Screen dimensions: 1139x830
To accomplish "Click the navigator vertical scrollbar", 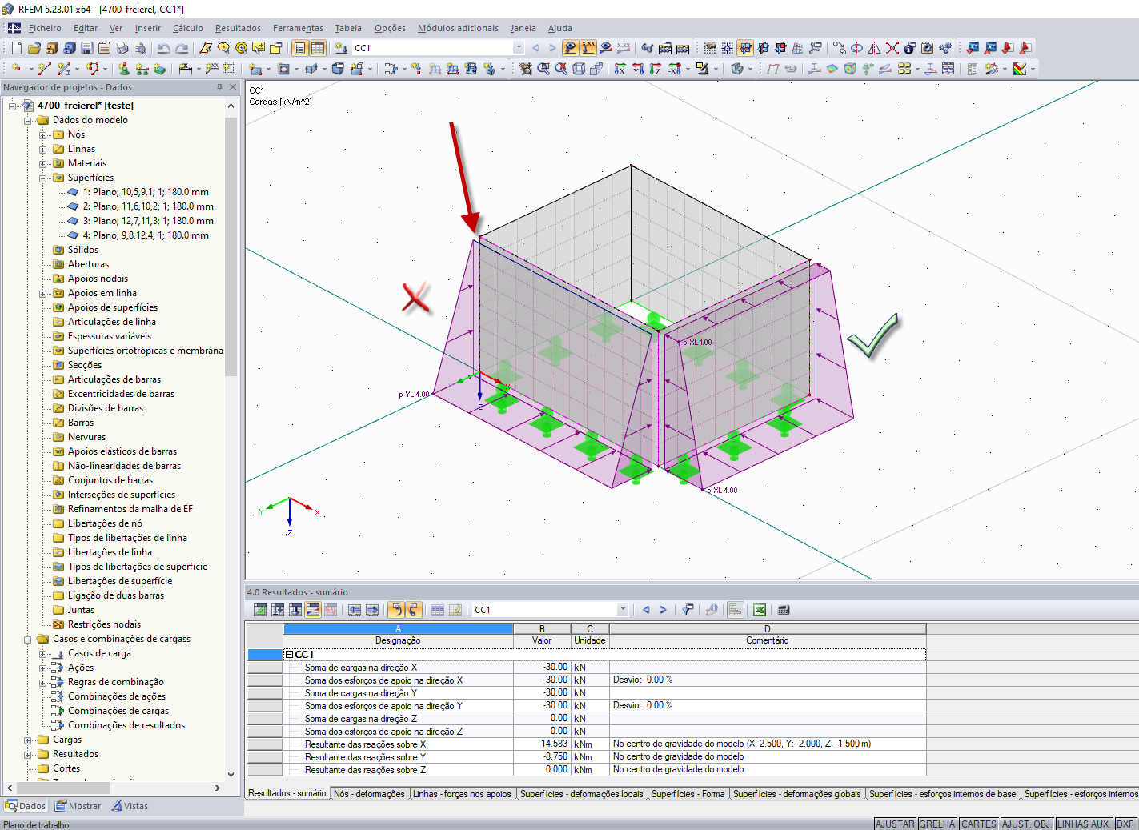I will pos(231,248).
